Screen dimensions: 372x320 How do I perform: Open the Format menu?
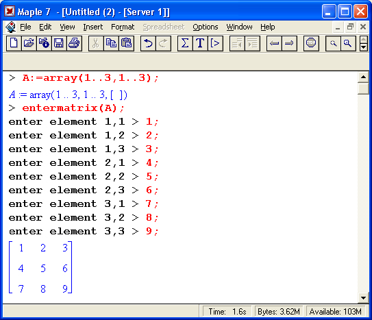click(x=123, y=27)
